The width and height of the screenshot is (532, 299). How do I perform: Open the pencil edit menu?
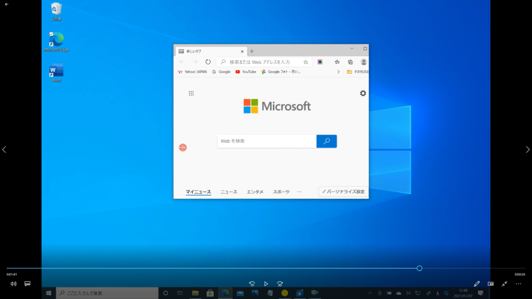click(x=477, y=284)
